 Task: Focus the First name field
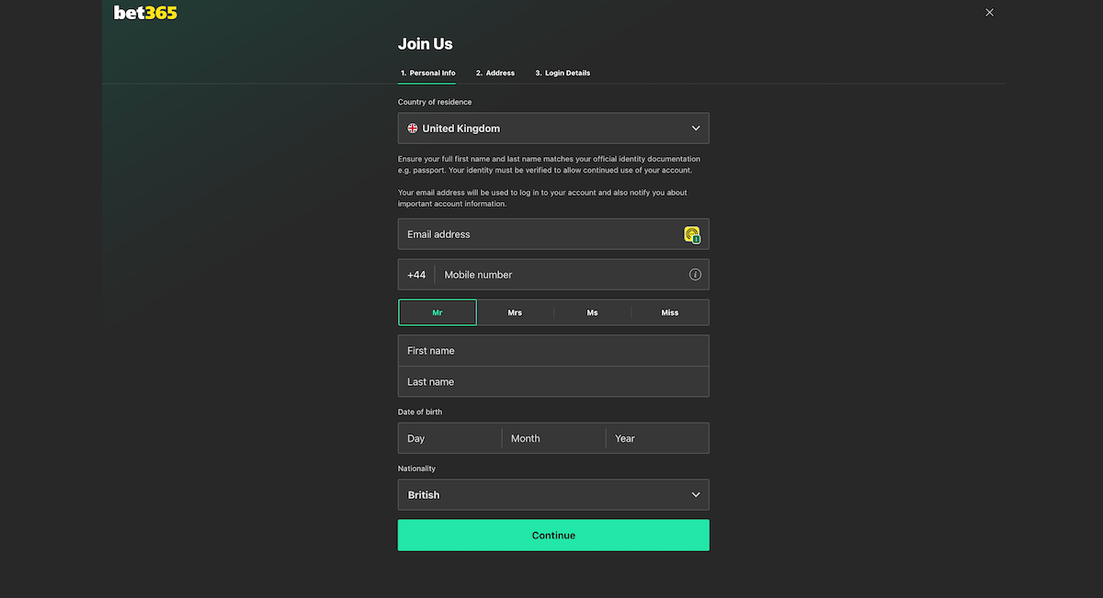point(553,351)
